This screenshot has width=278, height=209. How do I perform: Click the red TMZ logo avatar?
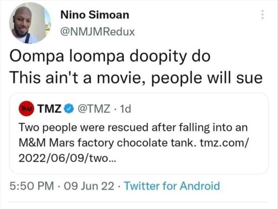click(27, 109)
